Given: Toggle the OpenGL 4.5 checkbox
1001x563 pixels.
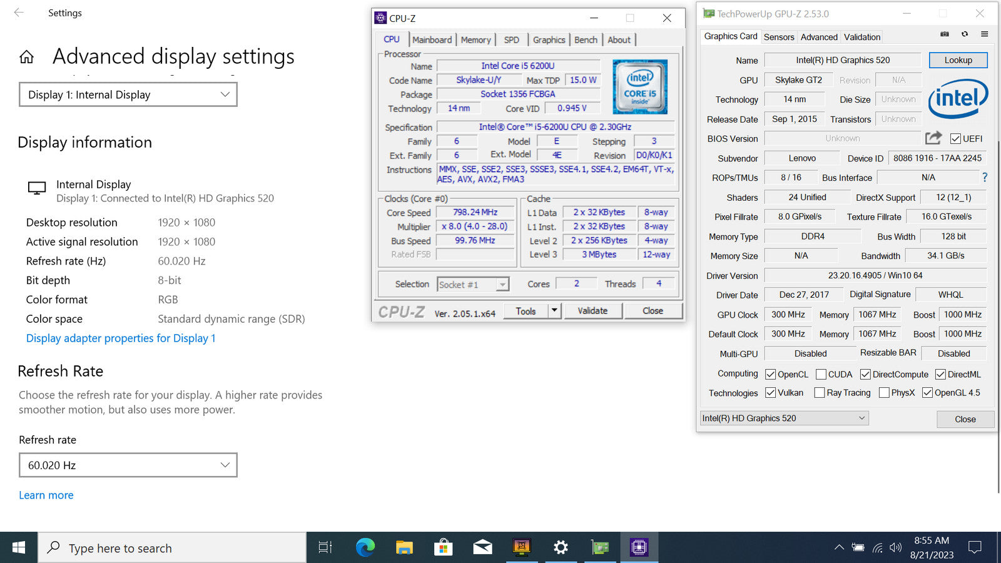Looking at the screenshot, I should [x=927, y=393].
